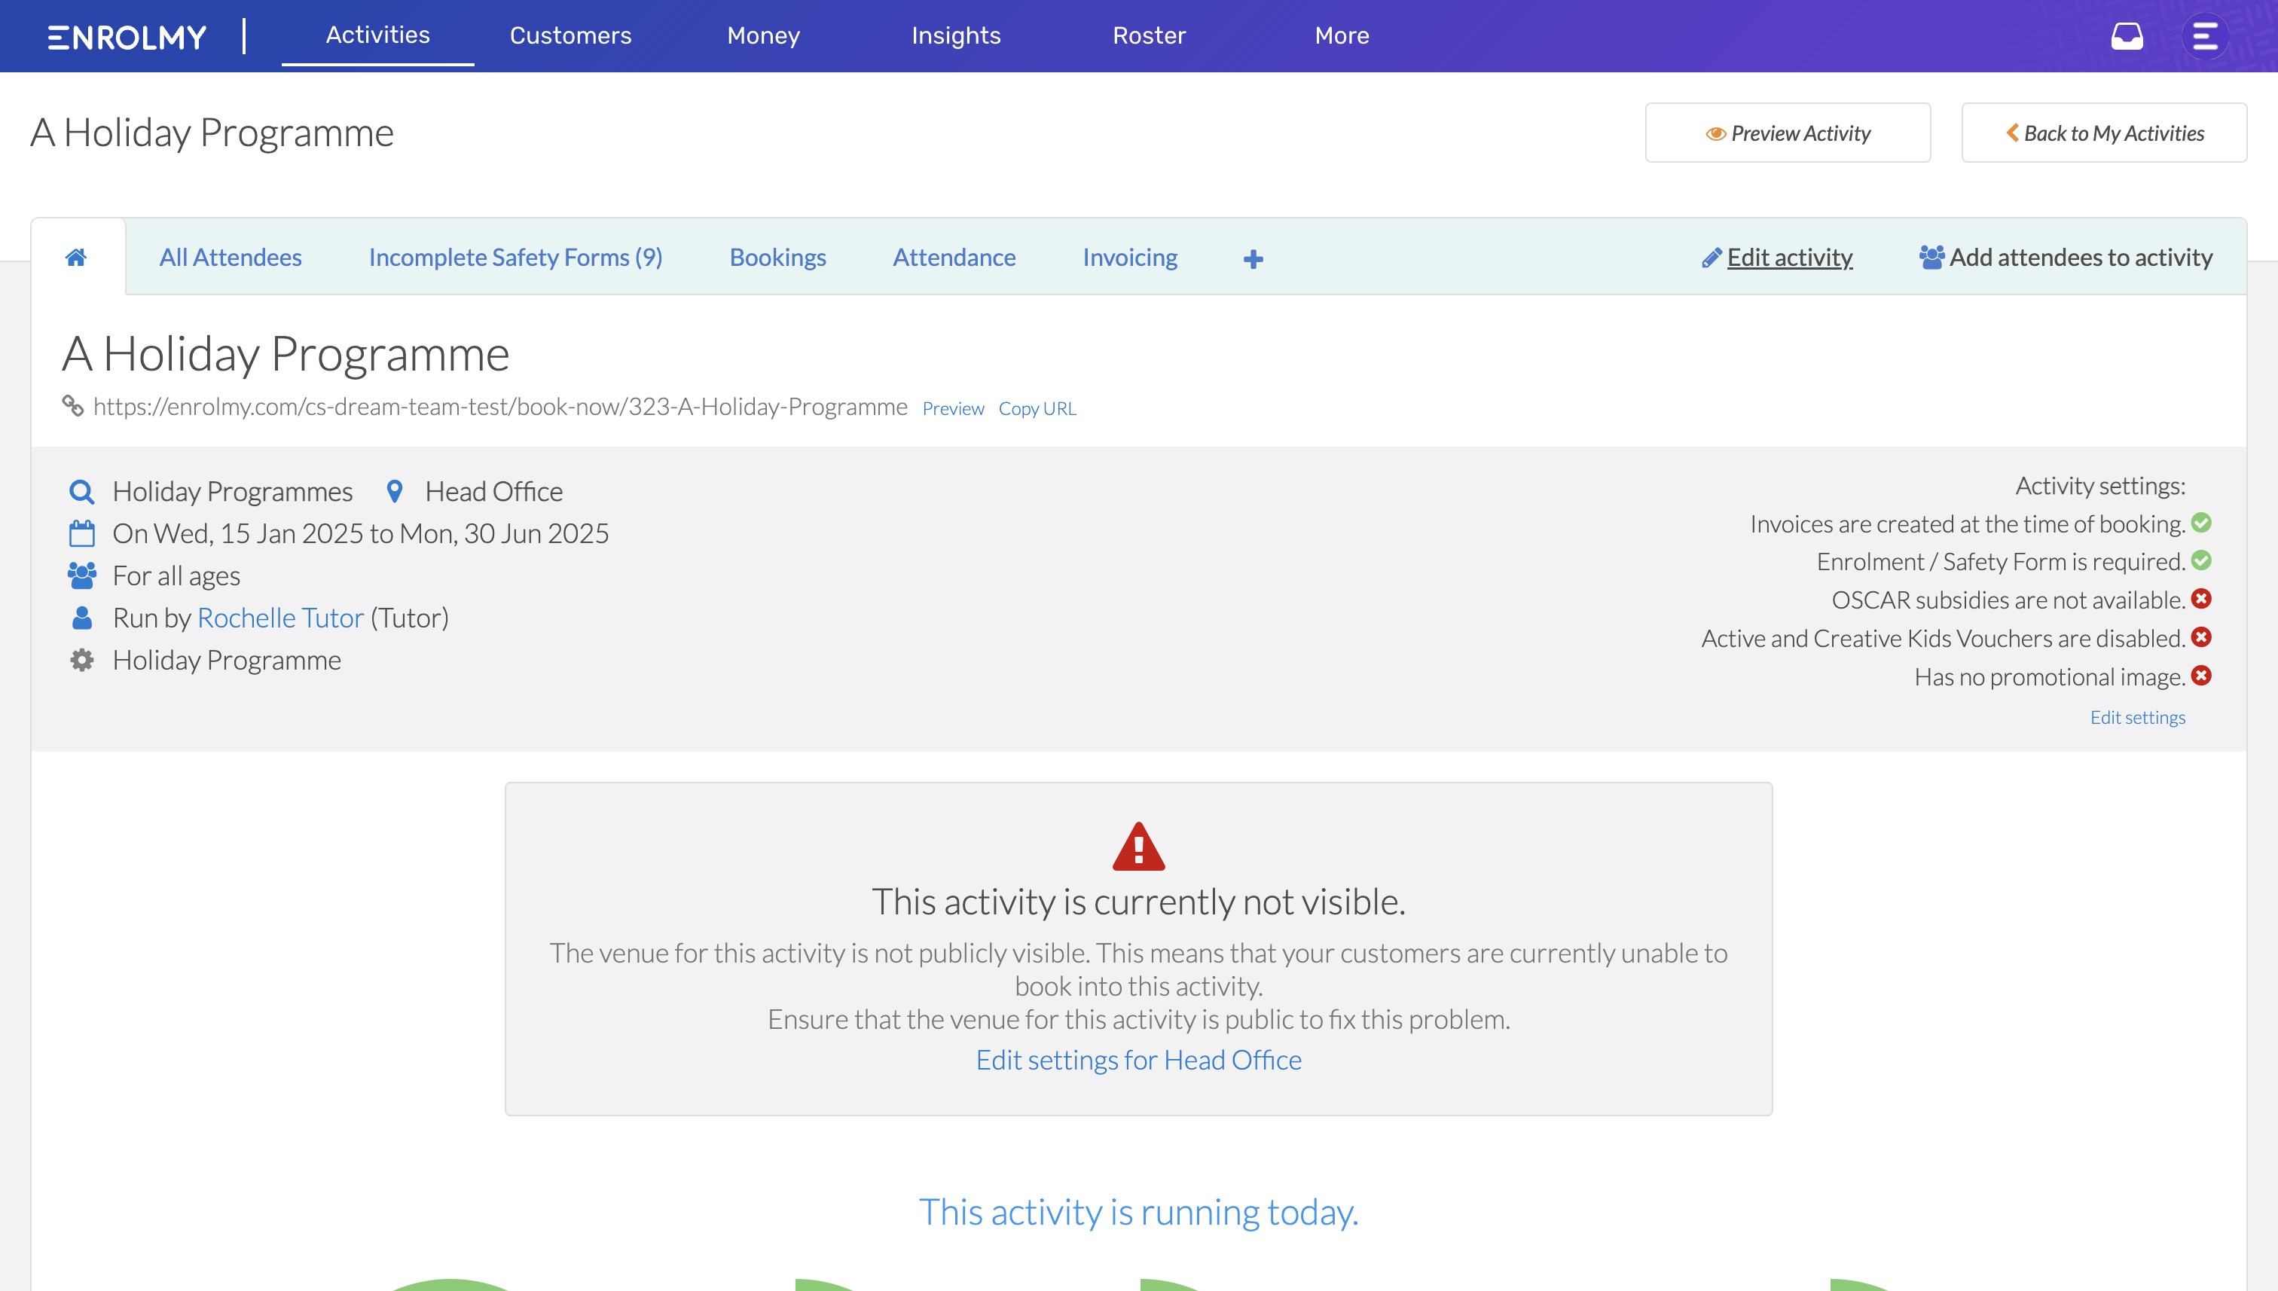This screenshot has width=2278, height=1291.
Task: Switch to the Bookings tab
Action: 777,257
